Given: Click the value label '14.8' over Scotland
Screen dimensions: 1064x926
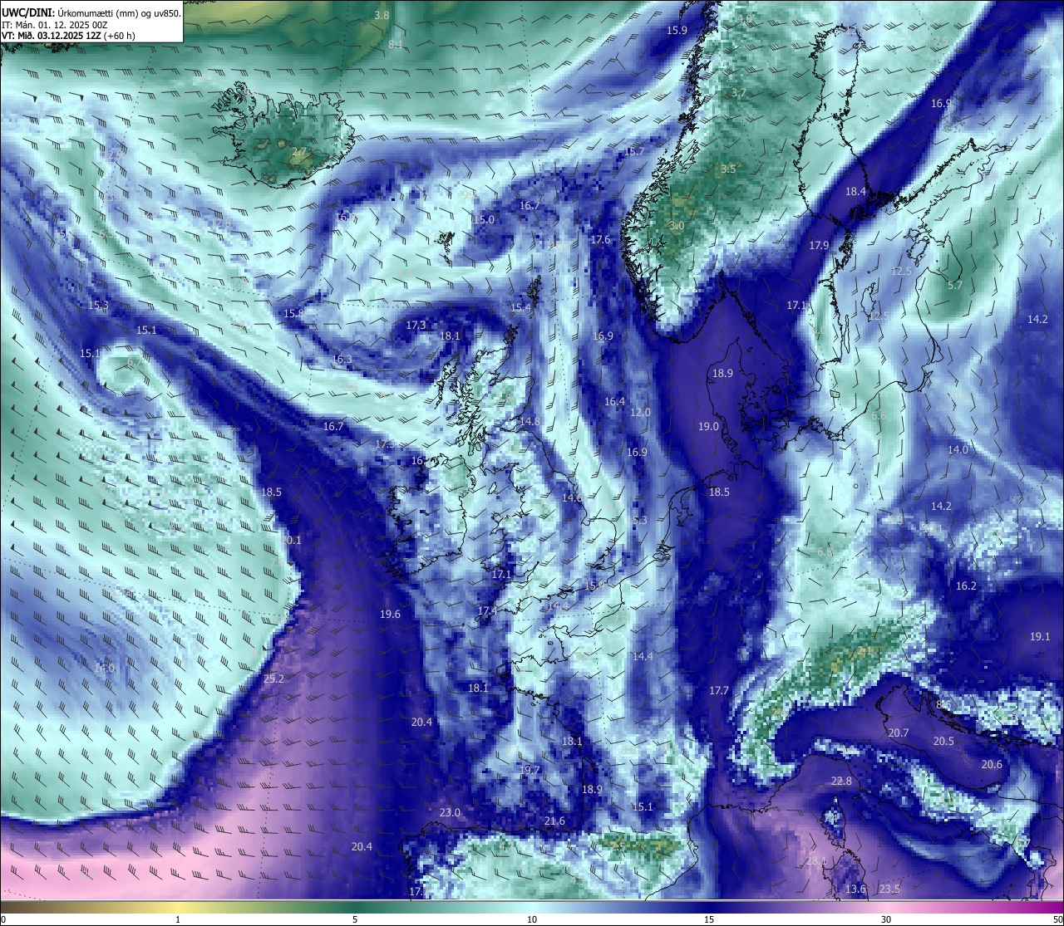Looking at the screenshot, I should coord(530,422).
